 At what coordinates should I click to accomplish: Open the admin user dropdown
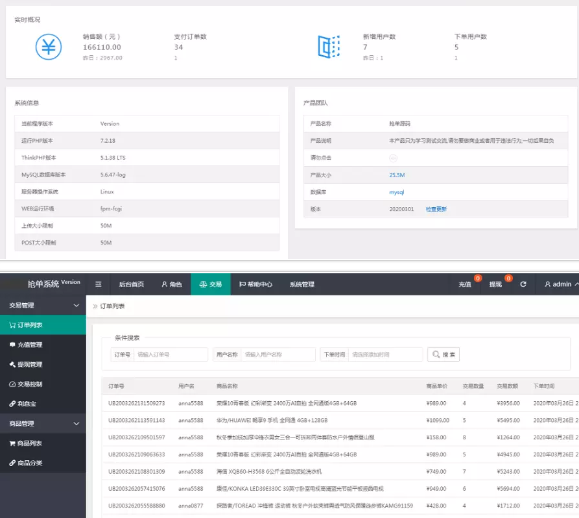click(x=560, y=284)
